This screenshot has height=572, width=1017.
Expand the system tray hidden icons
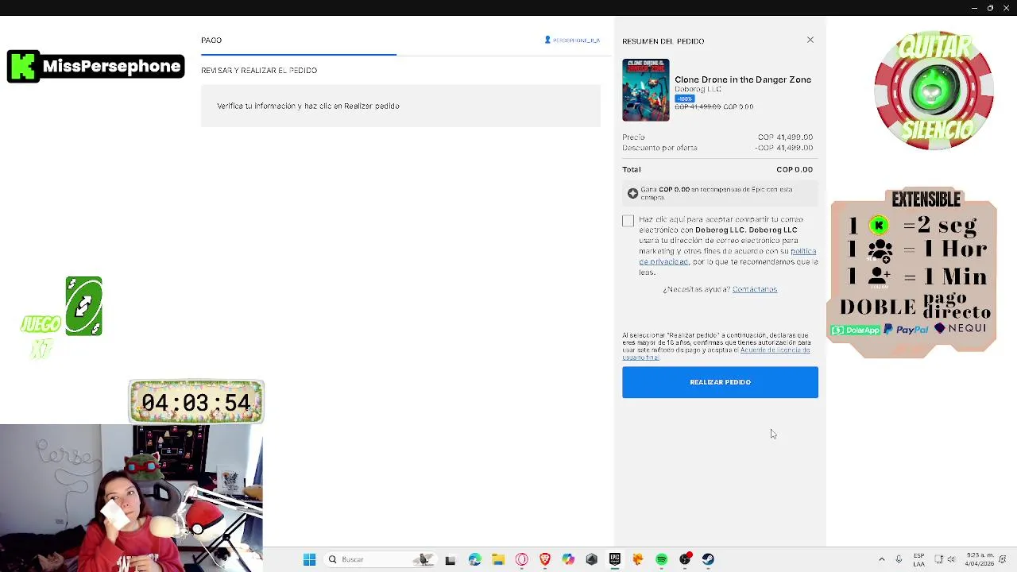click(x=881, y=559)
